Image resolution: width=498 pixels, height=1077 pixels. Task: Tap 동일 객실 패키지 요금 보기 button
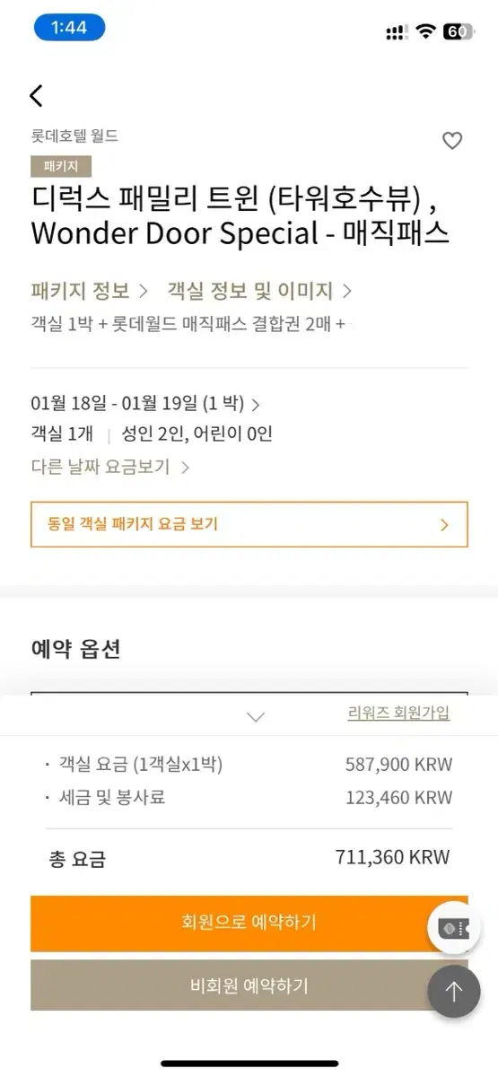click(x=249, y=524)
